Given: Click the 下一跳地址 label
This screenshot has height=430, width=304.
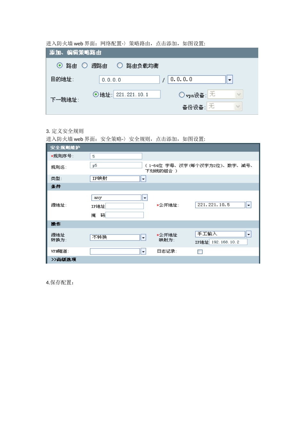Looking at the screenshot, I should tap(65, 100).
